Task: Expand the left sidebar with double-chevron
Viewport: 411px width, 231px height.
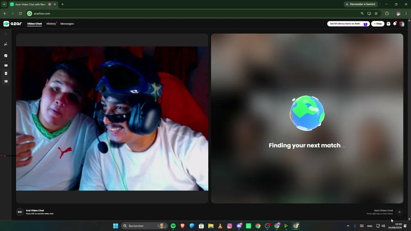Action: (6, 34)
